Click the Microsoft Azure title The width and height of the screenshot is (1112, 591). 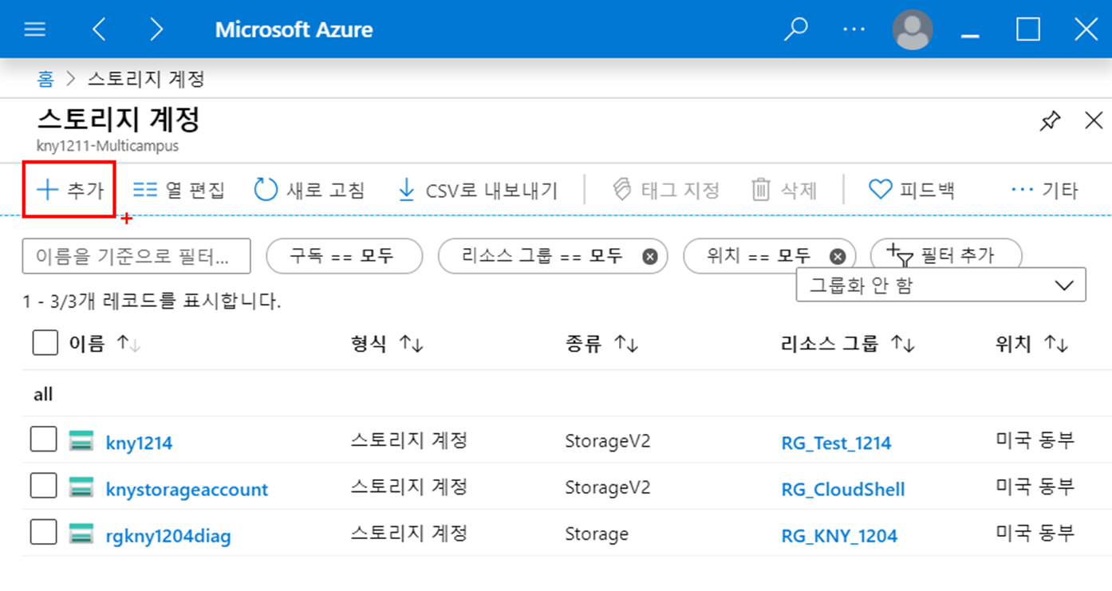294,30
